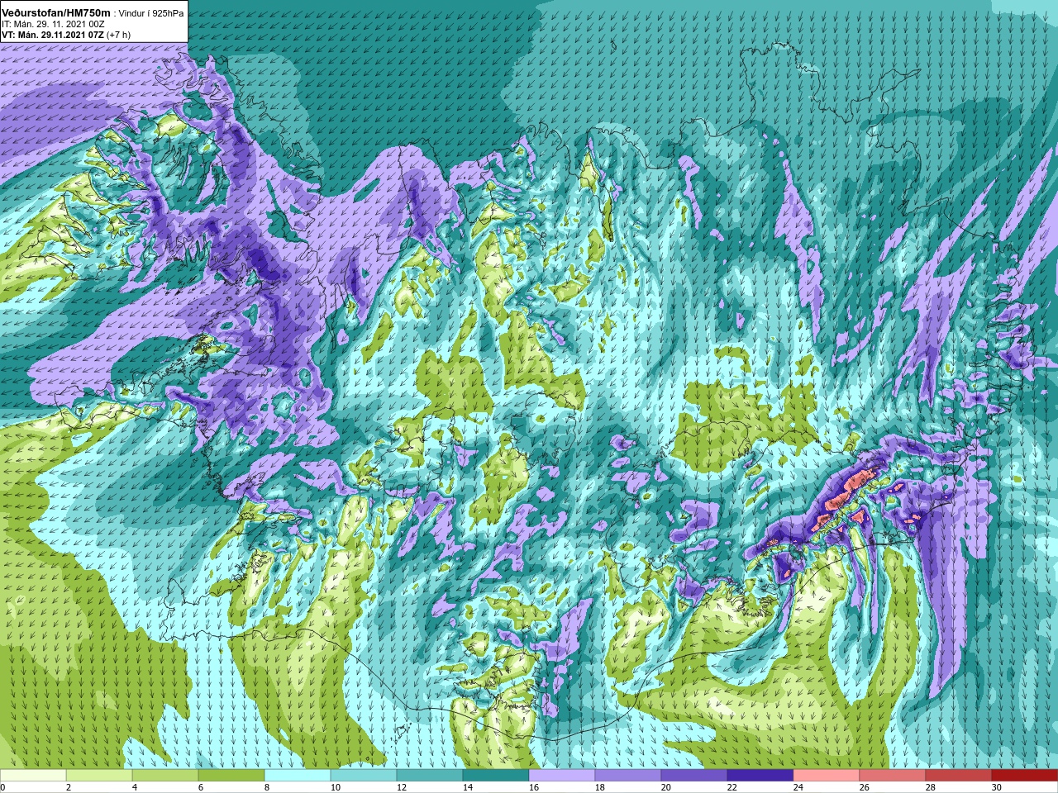The image size is (1058, 793).
Task: Click the 22–24 dark indigo legend swatch
Action: [x=760, y=776]
